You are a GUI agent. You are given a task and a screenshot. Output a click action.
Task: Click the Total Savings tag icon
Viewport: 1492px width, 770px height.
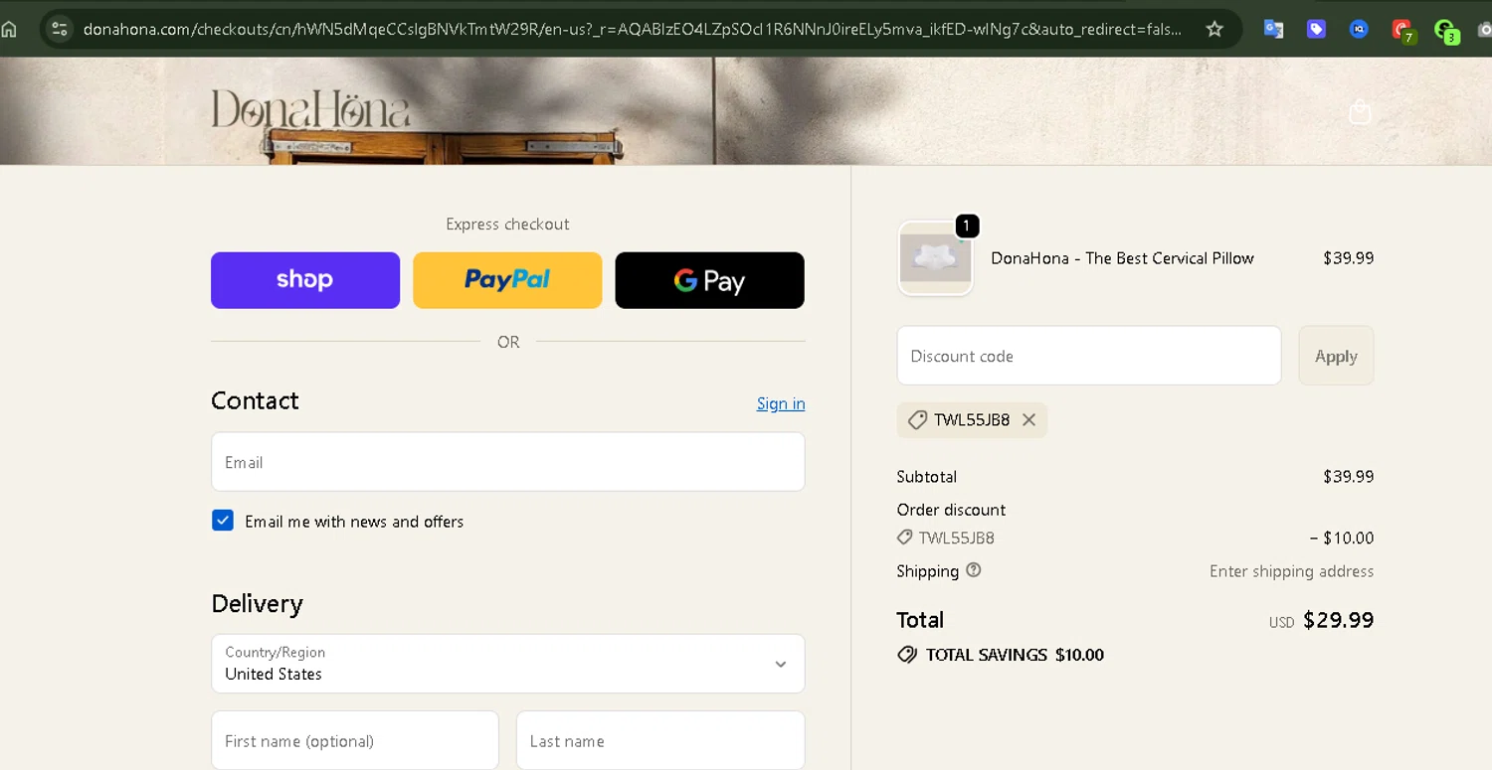[907, 655]
